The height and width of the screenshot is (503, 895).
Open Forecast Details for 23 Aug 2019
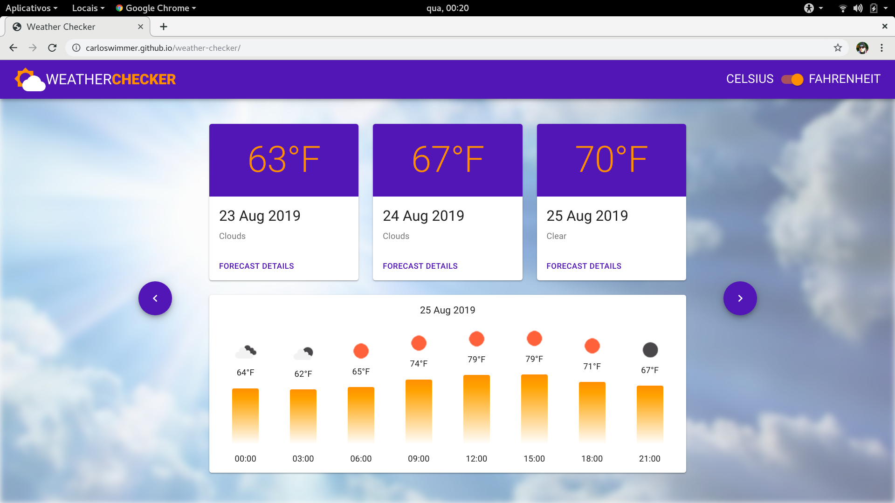click(x=256, y=266)
